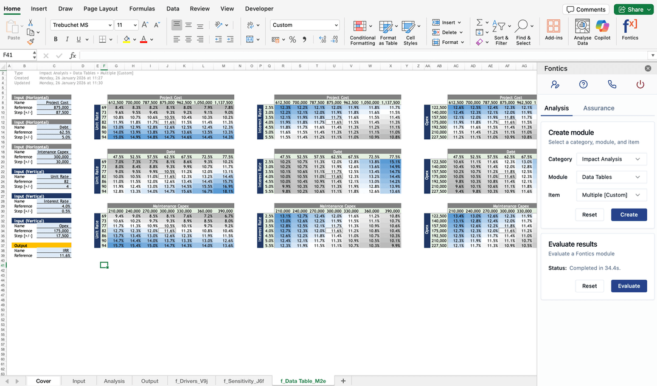
Task: Click the AutoSum sigma icon
Action: pyautogui.click(x=480, y=22)
